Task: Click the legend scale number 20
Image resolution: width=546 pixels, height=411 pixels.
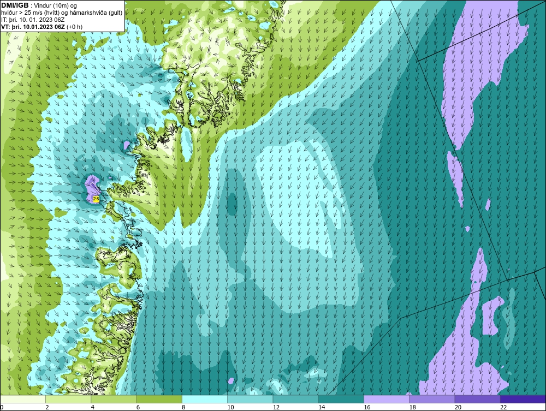Action: point(458,408)
